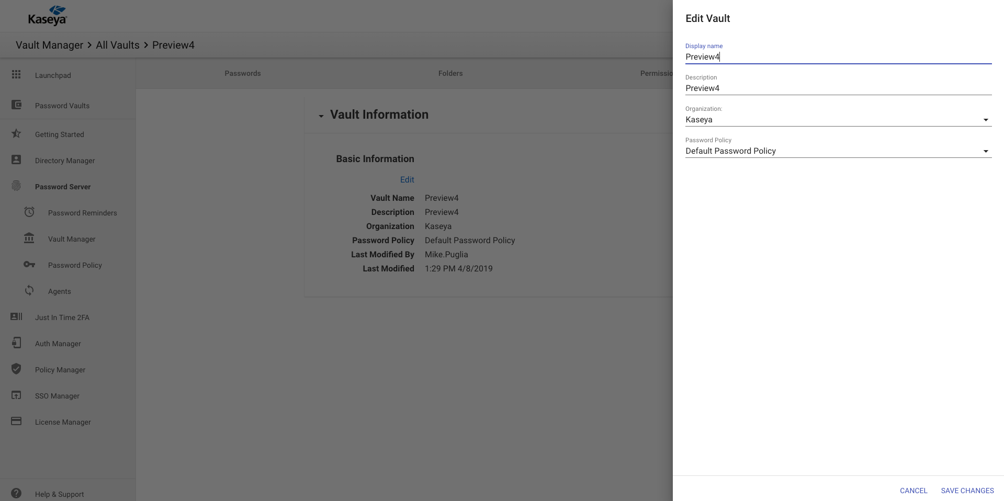Open Just In Time 2FA item
This screenshot has width=1004, height=501.
(x=62, y=317)
